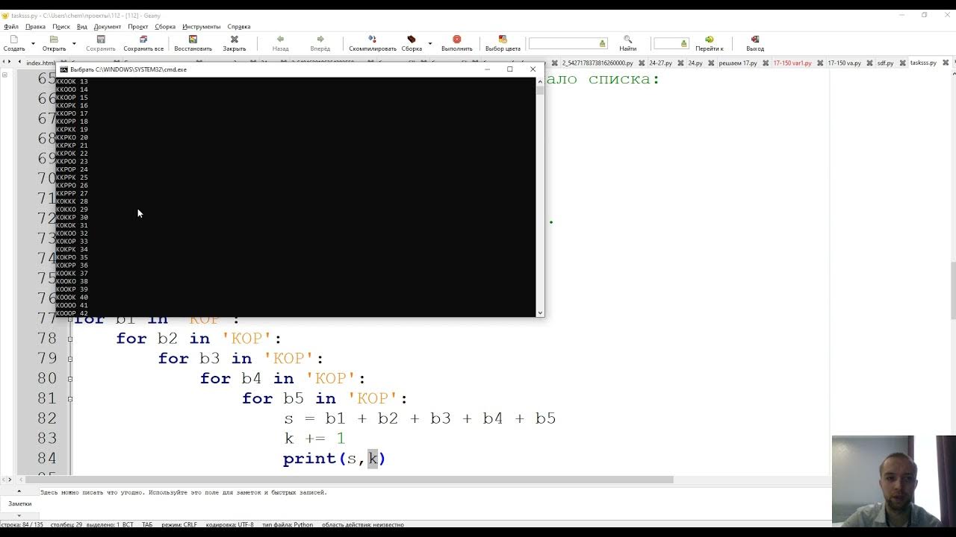Open the Правка menu
Viewport: 956px width, 537px height.
click(x=35, y=27)
